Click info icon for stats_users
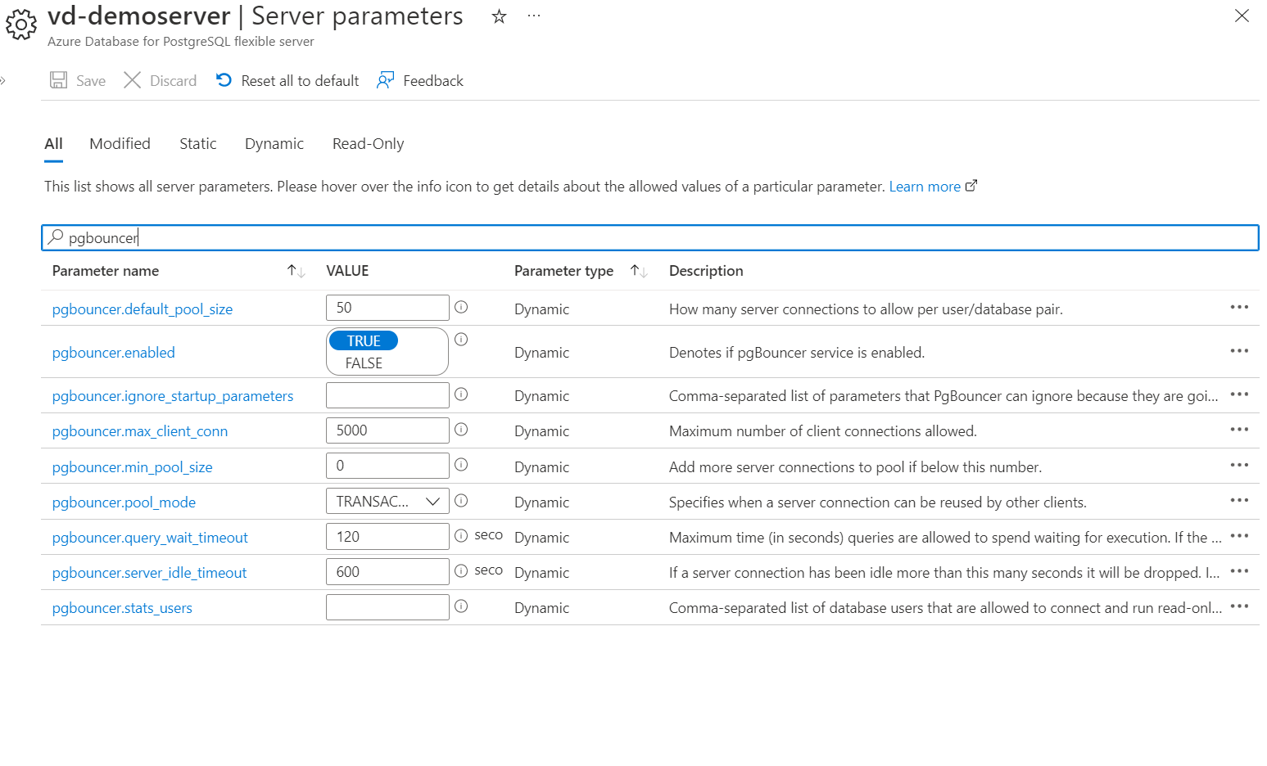Screen dimensions: 1267x766 tap(461, 606)
